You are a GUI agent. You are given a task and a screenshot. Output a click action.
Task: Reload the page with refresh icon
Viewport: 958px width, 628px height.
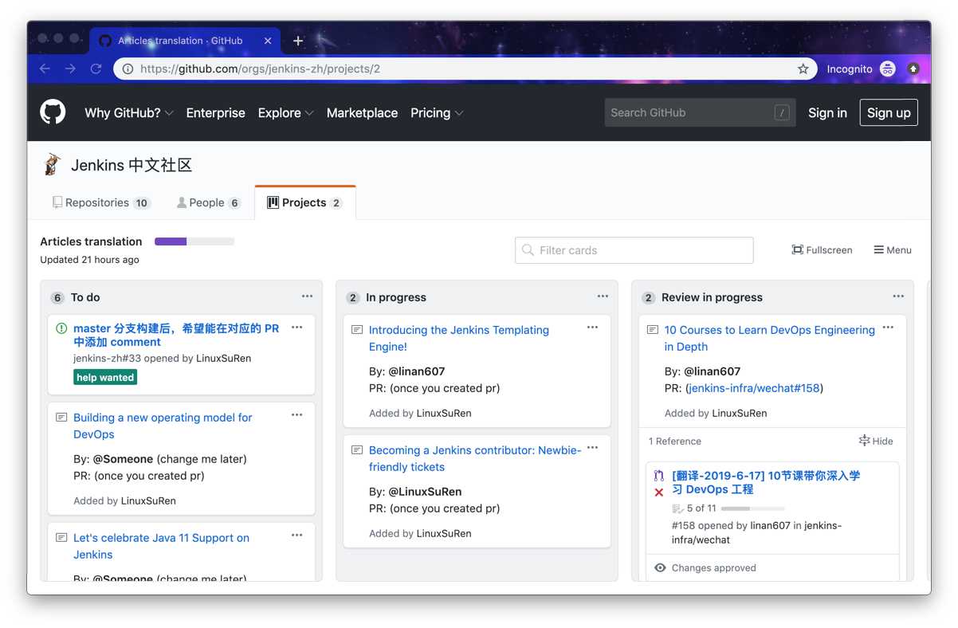(96, 69)
